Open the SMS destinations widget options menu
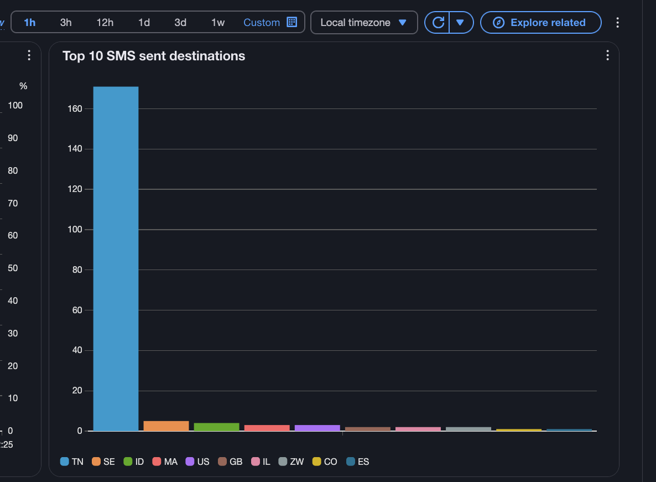 (x=607, y=55)
